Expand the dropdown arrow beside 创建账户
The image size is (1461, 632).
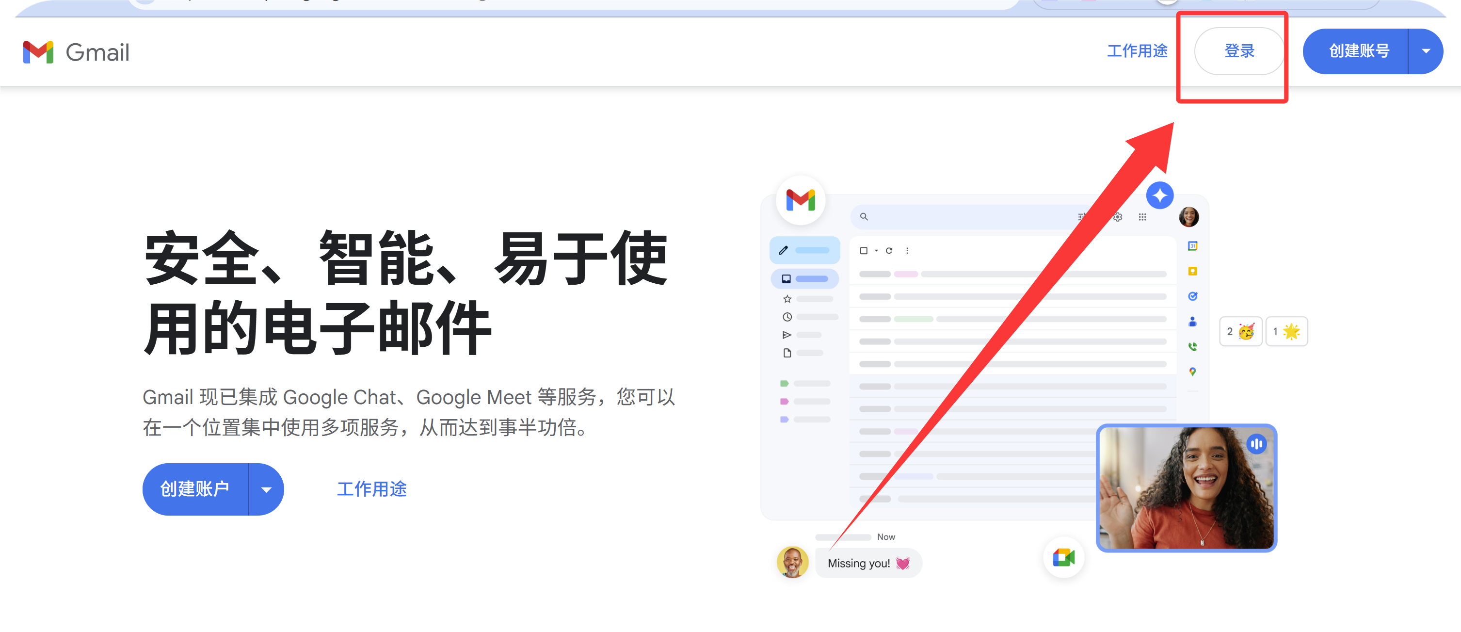266,489
